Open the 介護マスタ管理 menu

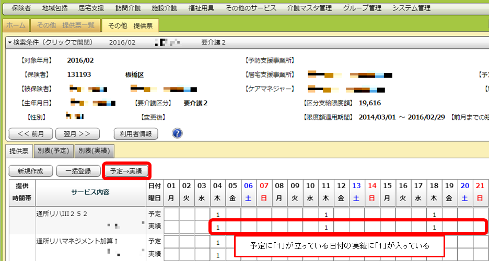pos(309,8)
